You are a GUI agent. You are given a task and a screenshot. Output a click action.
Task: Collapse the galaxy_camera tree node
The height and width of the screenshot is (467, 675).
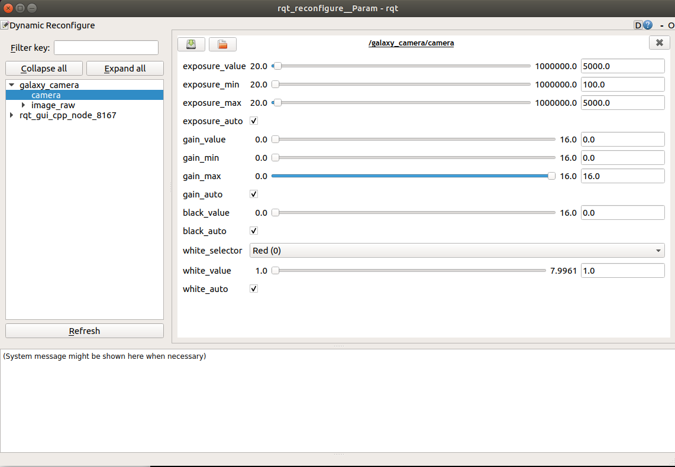pyautogui.click(x=11, y=85)
